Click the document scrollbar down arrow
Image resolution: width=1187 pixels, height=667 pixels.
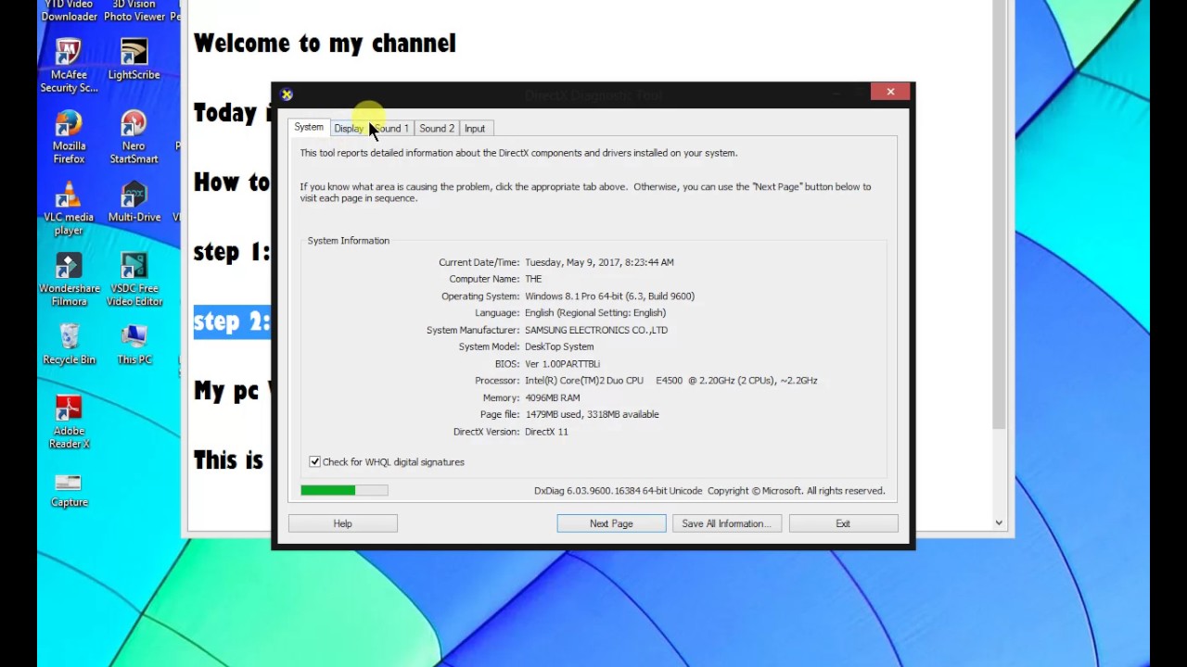coord(999,522)
